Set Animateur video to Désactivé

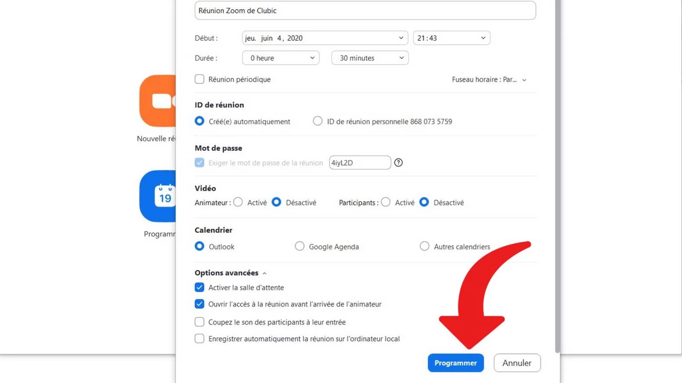click(x=276, y=203)
